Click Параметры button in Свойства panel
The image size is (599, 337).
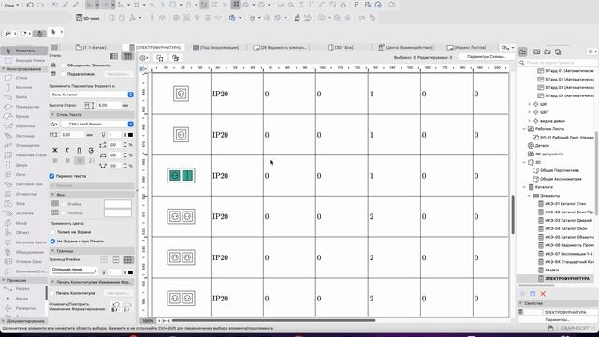tap(557, 319)
